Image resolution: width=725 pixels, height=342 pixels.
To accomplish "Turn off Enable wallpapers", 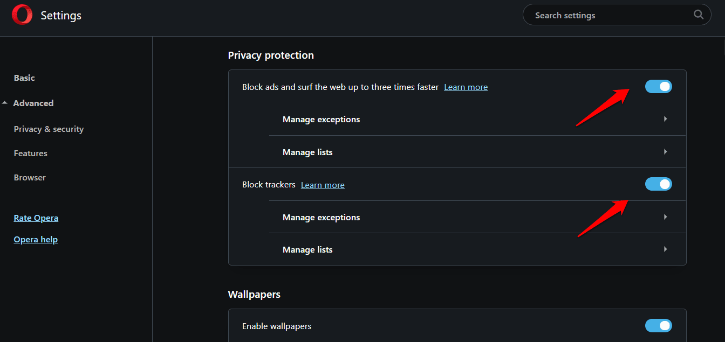I will click(x=658, y=325).
